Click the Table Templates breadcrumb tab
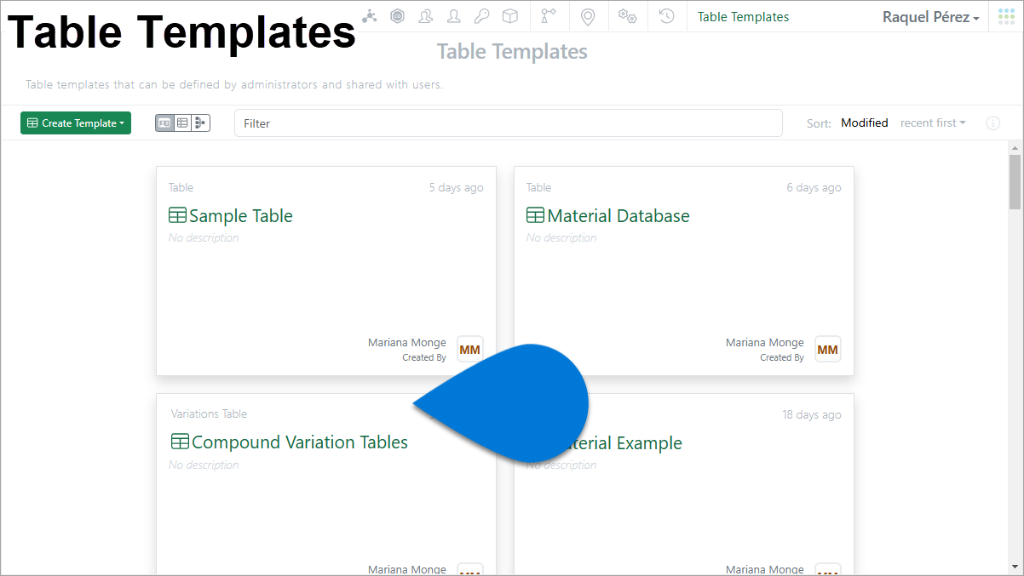Viewport: 1024px width, 576px height. (743, 17)
